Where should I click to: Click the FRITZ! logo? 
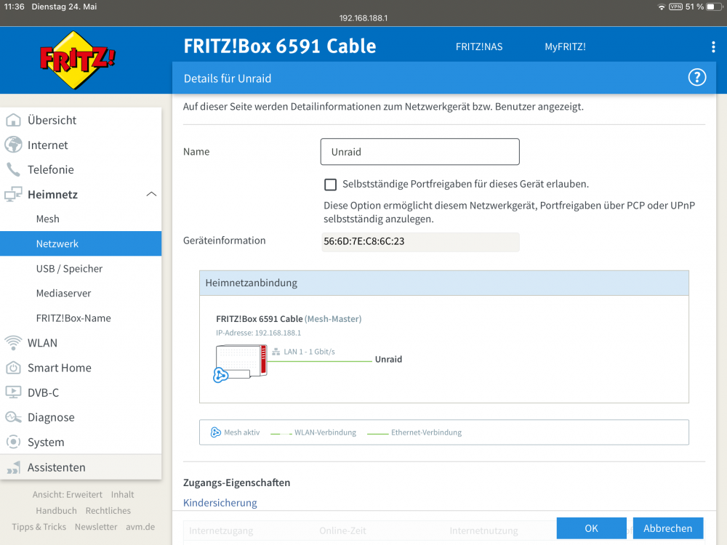[78, 60]
